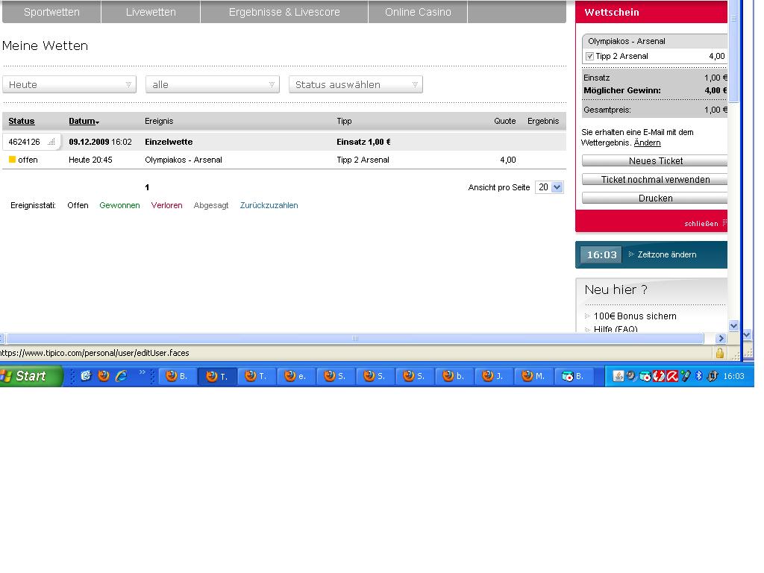
Task: Click Ticket nochmal verwenden button
Action: (655, 179)
